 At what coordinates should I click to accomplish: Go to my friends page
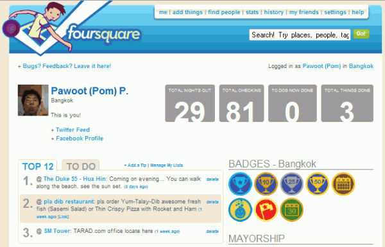pyautogui.click(x=304, y=12)
